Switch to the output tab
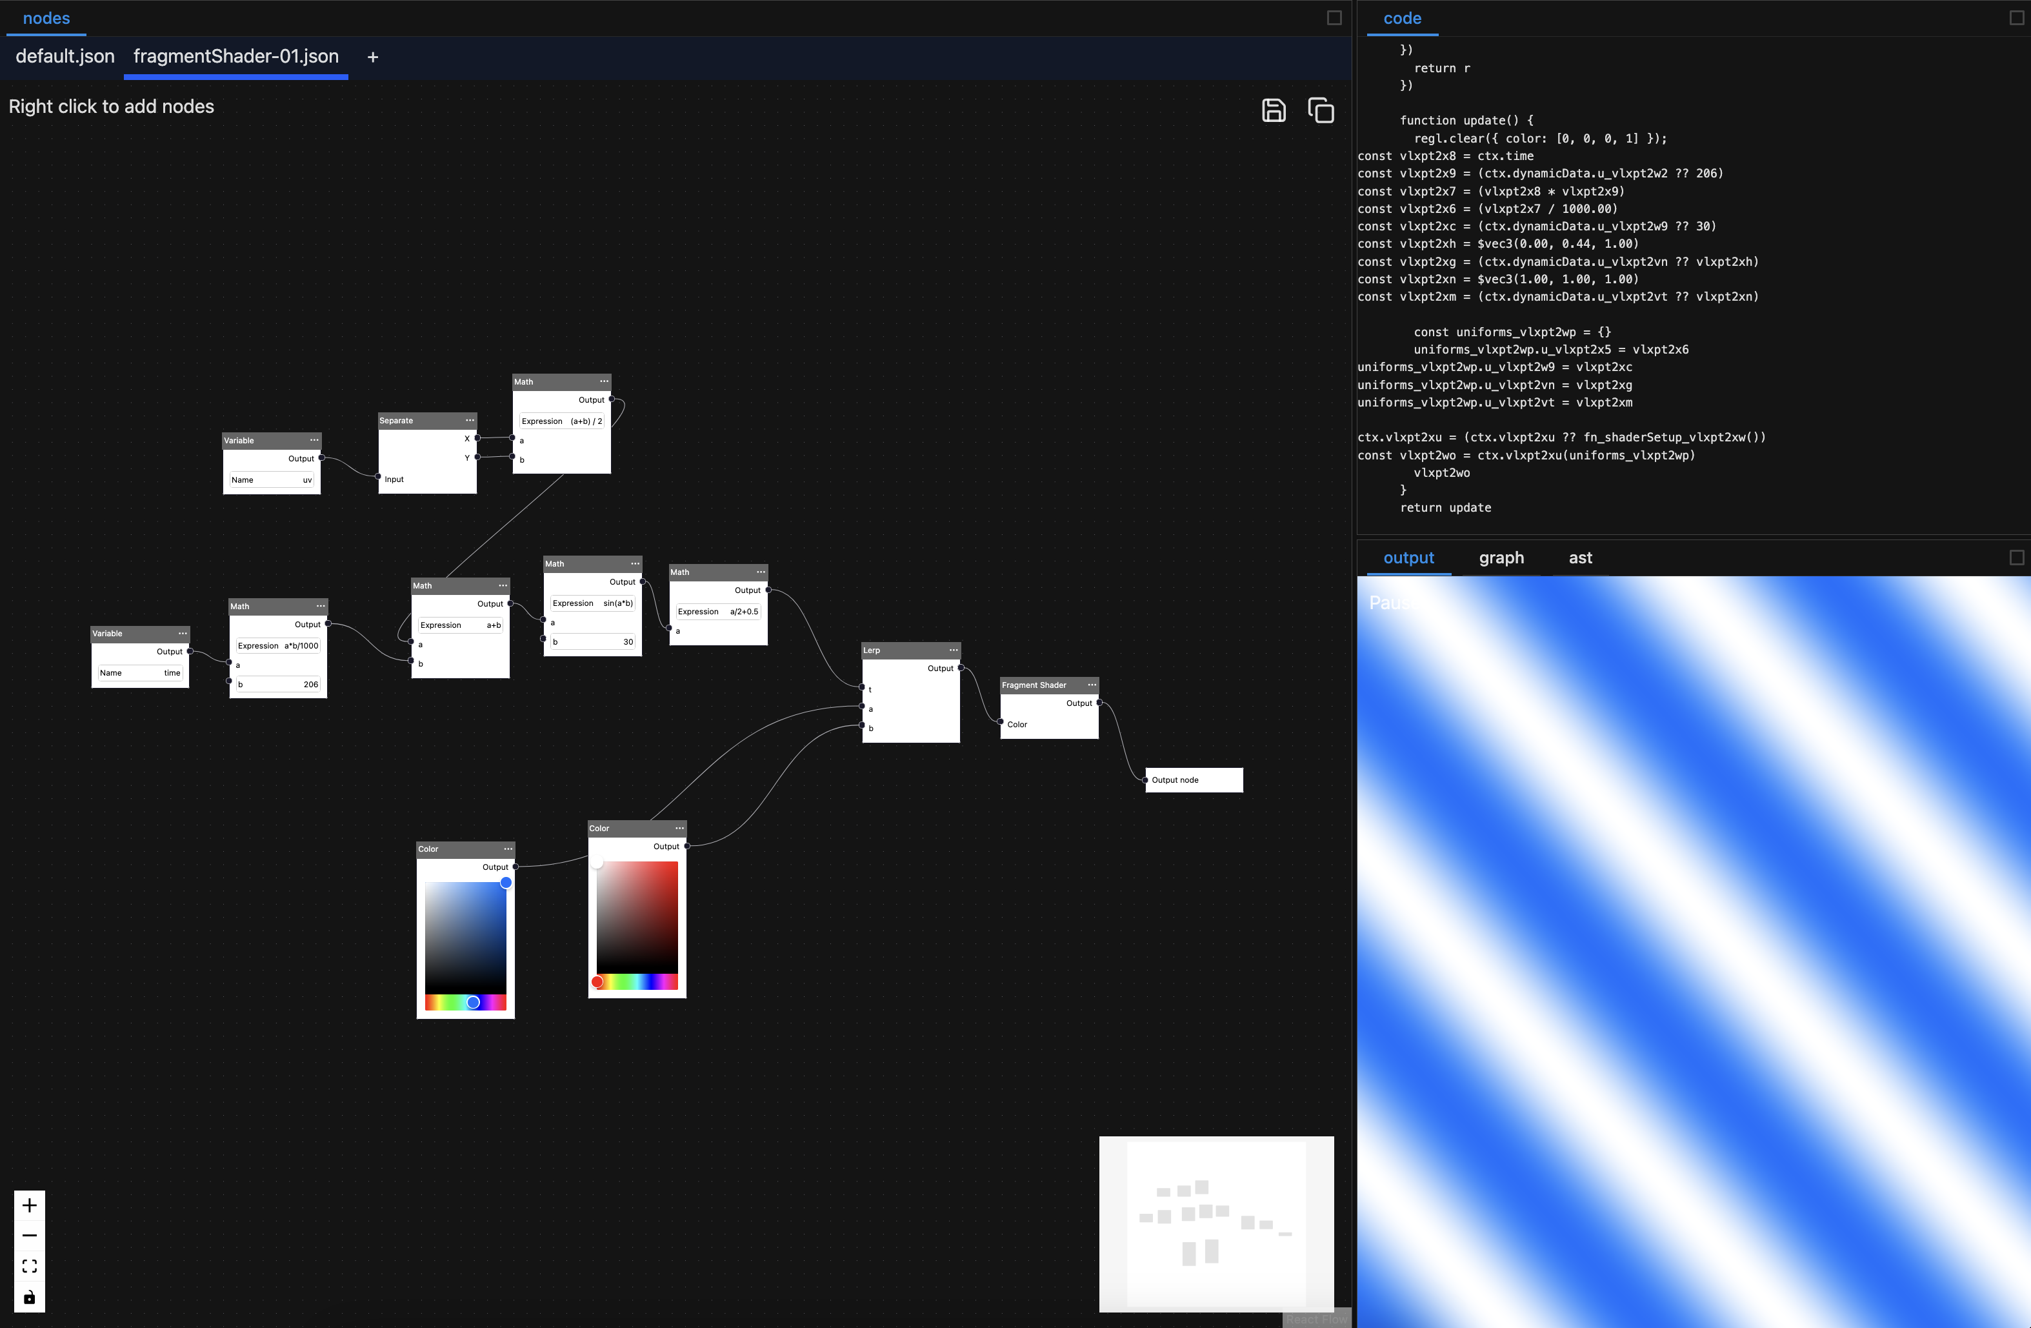 click(x=1408, y=558)
